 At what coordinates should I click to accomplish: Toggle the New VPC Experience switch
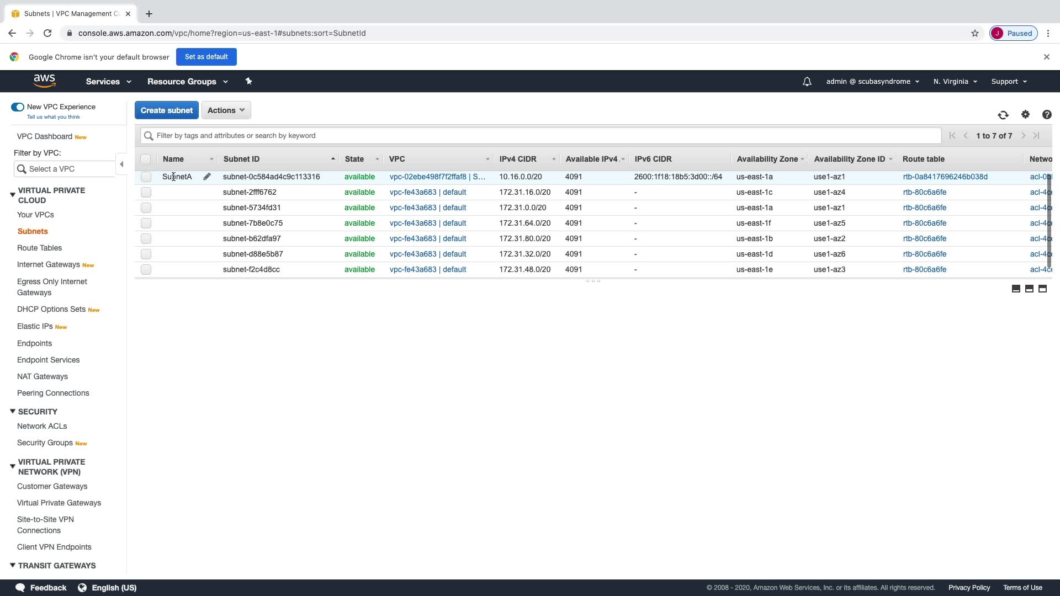[x=18, y=107]
